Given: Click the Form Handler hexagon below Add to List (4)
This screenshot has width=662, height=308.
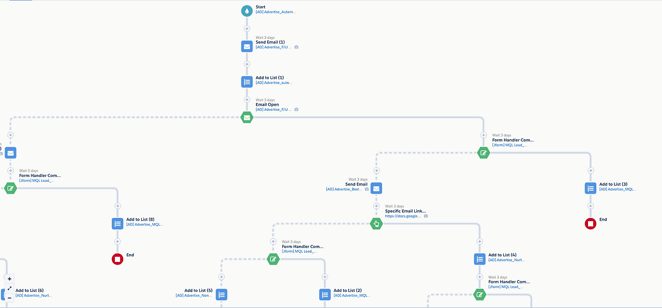Looking at the screenshot, I should (480, 295).
